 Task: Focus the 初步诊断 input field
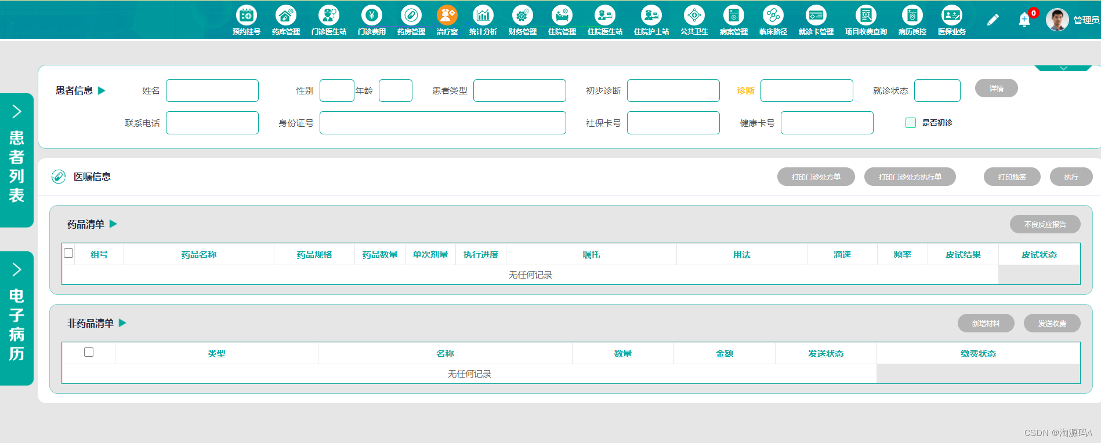pyautogui.click(x=673, y=90)
